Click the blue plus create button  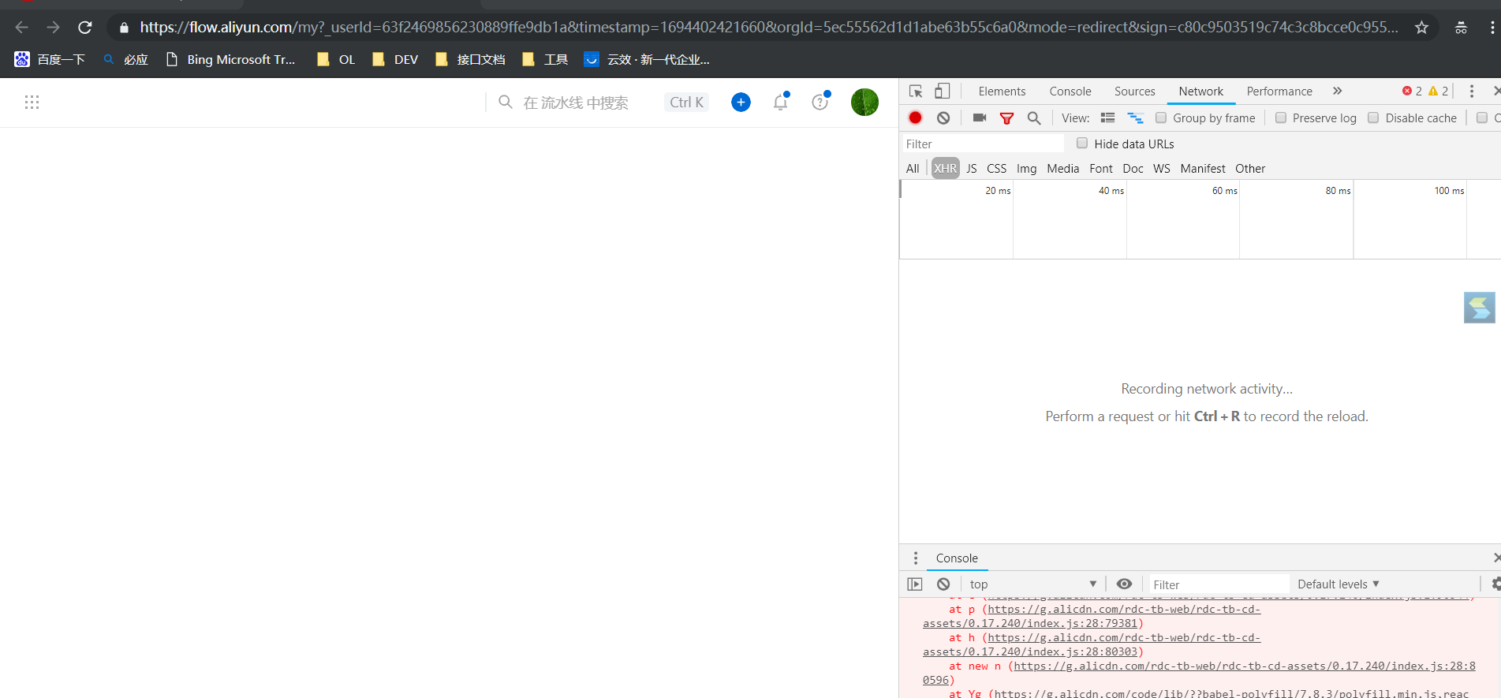pos(741,102)
